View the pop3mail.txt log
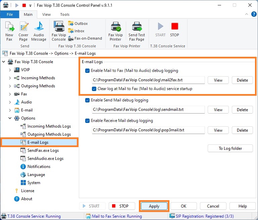 (x=218, y=130)
